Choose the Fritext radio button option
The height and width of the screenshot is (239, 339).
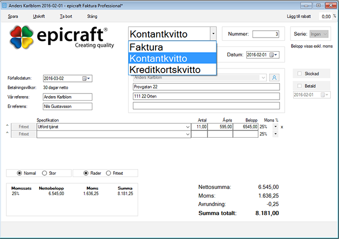(x=108, y=173)
